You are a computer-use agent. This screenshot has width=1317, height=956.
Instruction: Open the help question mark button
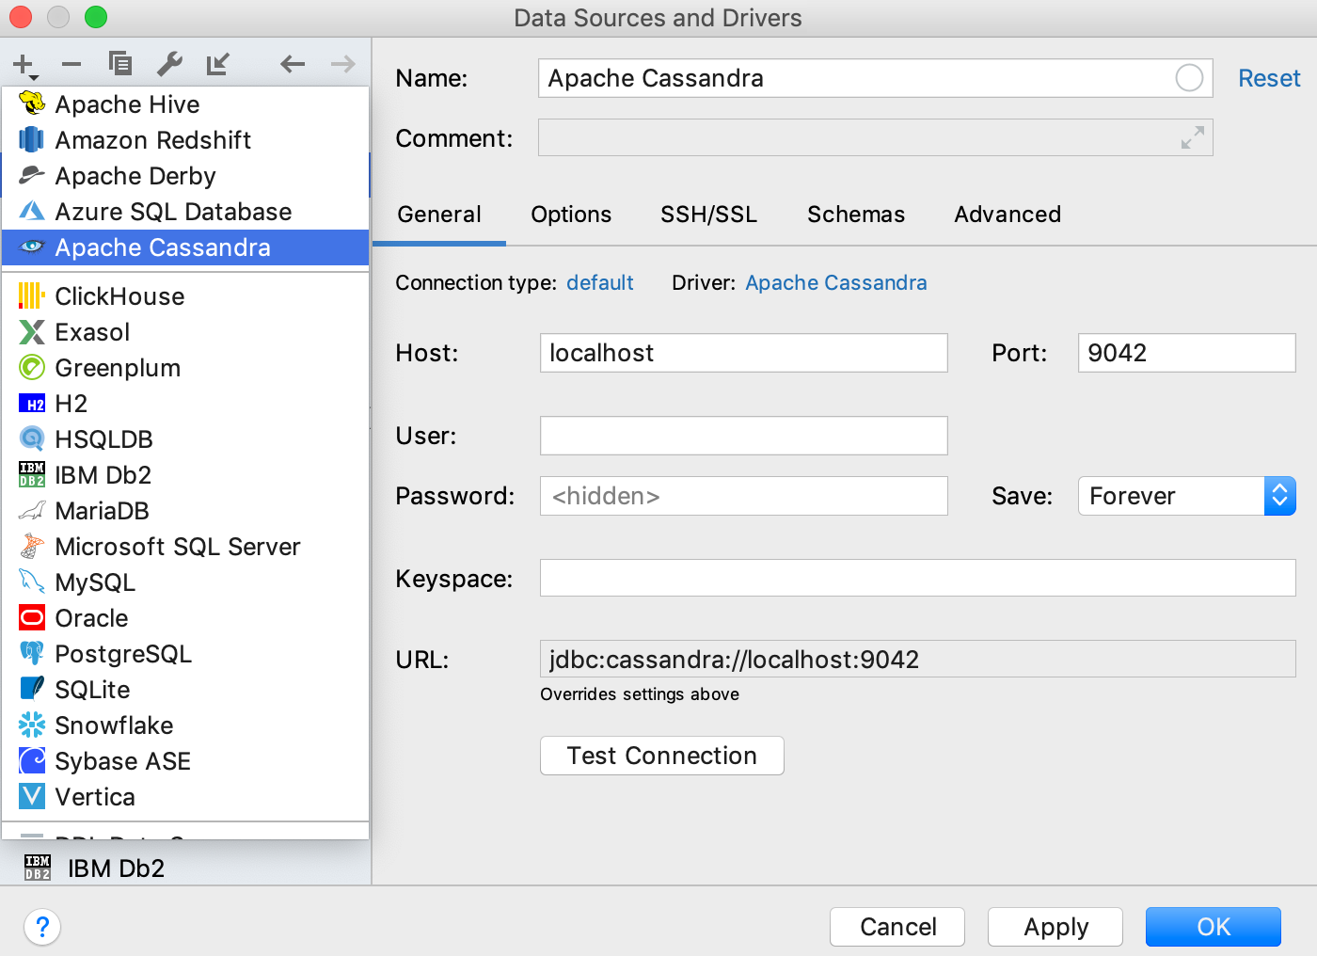[42, 927]
